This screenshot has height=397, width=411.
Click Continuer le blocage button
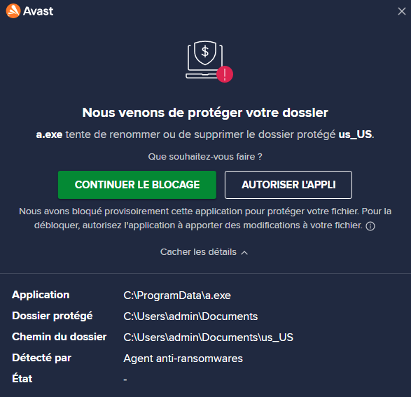pyautogui.click(x=137, y=185)
